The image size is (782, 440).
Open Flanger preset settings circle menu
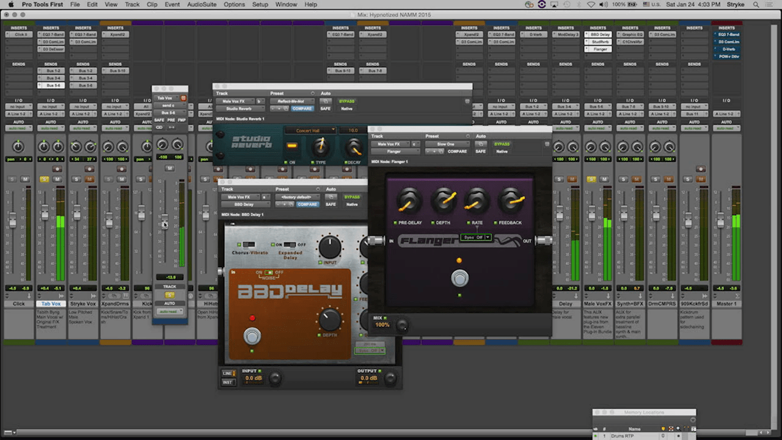[x=469, y=136]
